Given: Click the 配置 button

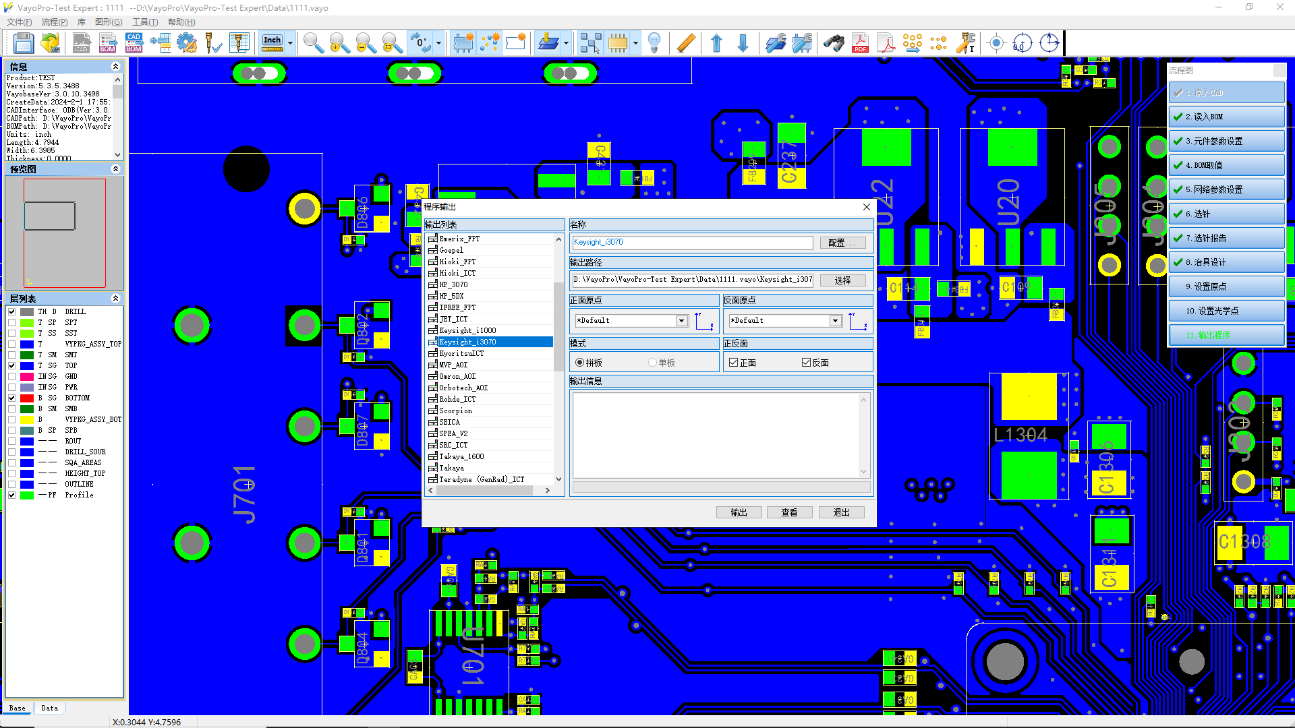Looking at the screenshot, I should tap(842, 243).
